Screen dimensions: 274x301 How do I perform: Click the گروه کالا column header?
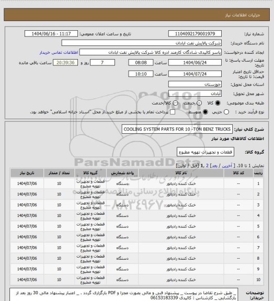tap(90, 173)
